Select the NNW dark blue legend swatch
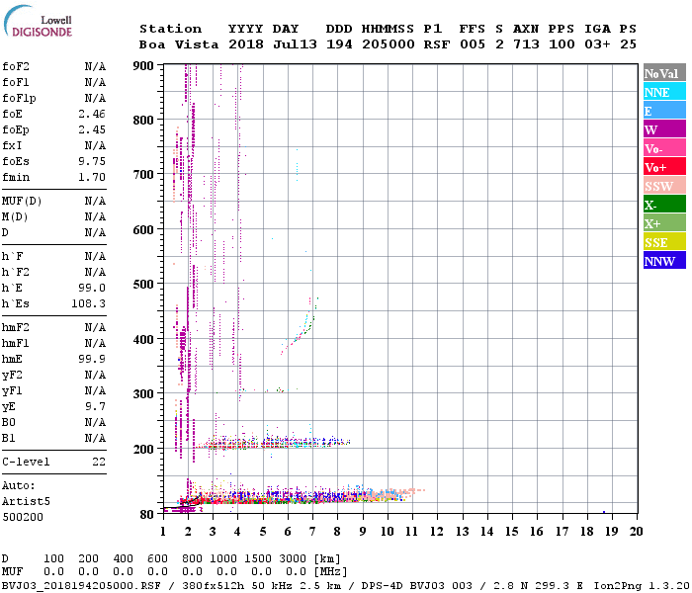 (x=664, y=260)
